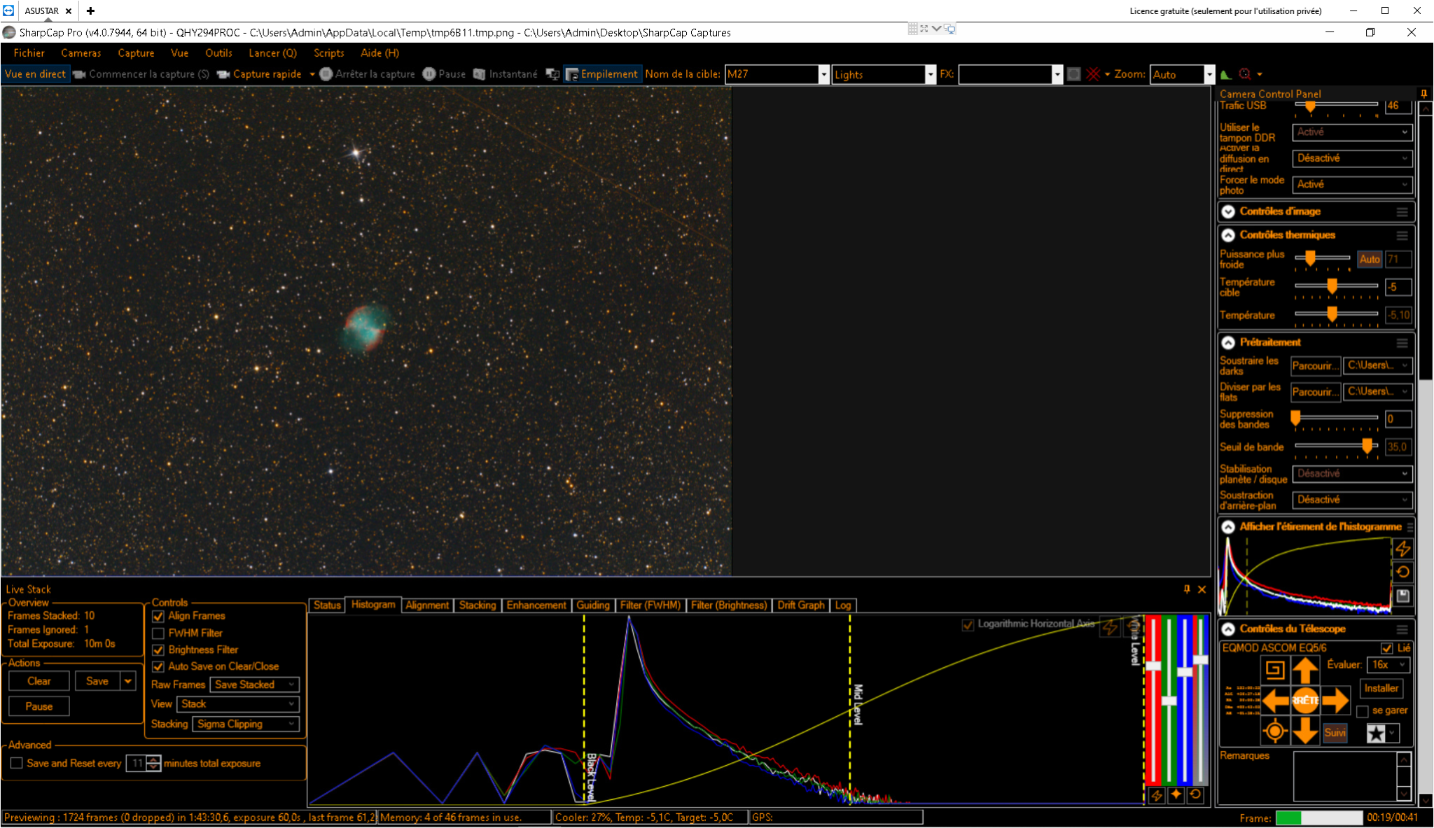Image resolution: width=1434 pixels, height=828 pixels.
Task: Toggle the Align Frames checkbox
Action: (x=158, y=617)
